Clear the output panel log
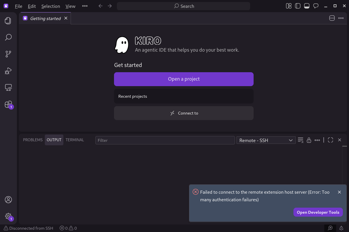Viewport: 349px width, 232px height. pyautogui.click(x=301, y=140)
